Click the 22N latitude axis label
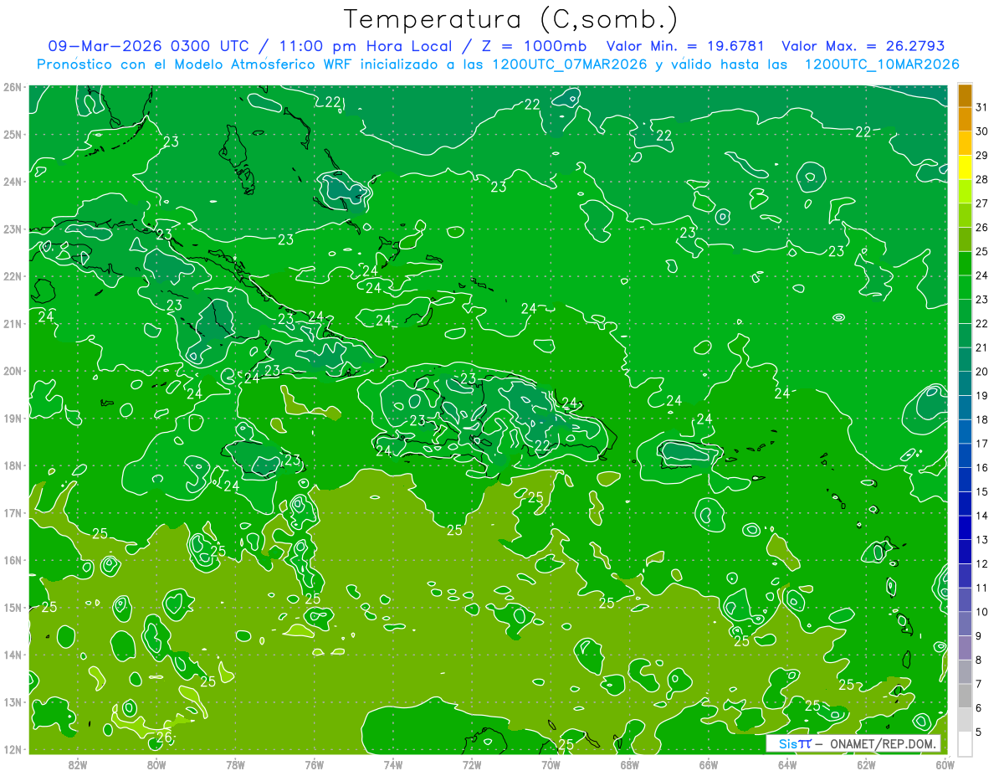1004x776 pixels. pos(12,276)
